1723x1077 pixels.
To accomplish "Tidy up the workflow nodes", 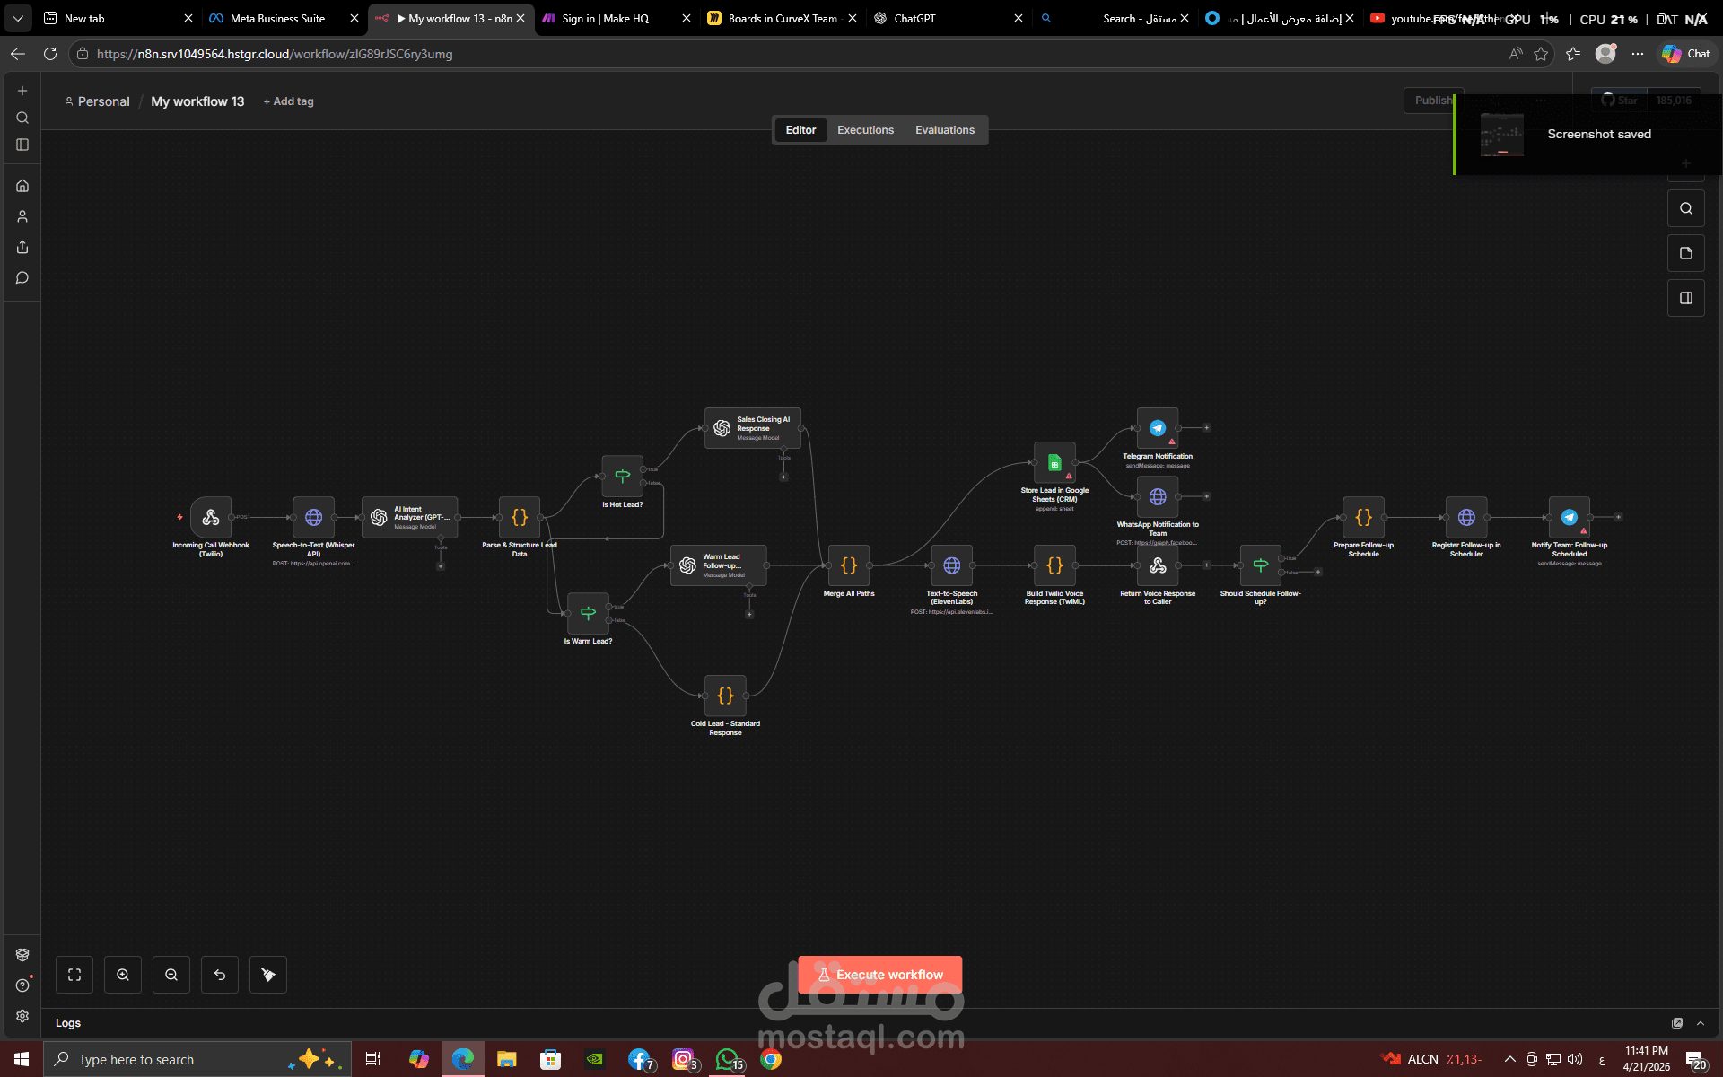I will [x=268, y=975].
